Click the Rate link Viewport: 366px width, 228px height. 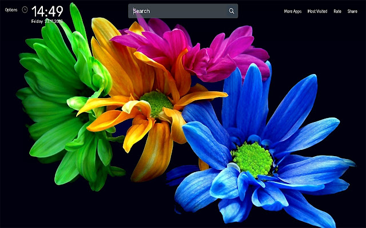pyautogui.click(x=337, y=11)
